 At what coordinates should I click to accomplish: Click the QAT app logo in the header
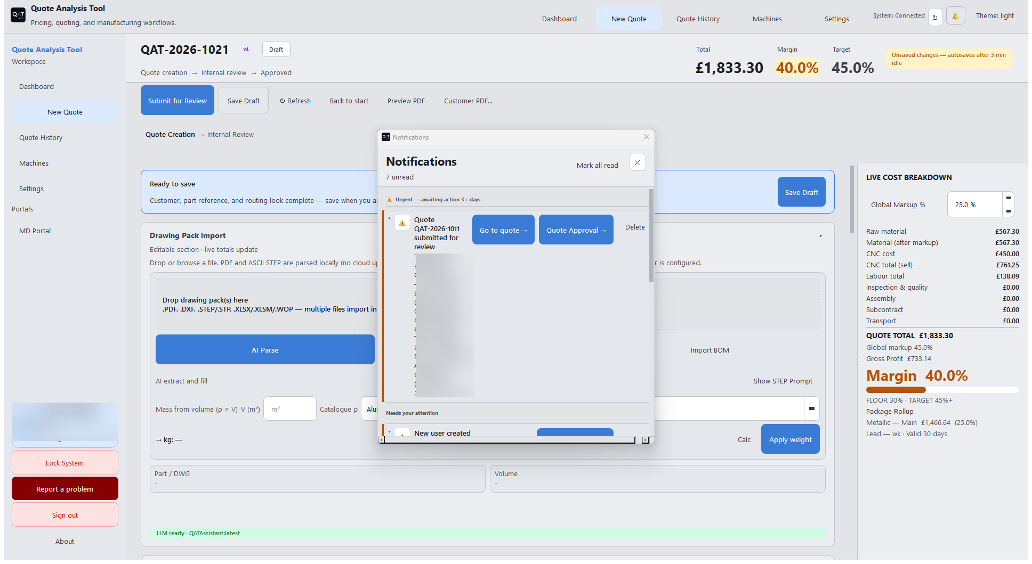point(18,15)
